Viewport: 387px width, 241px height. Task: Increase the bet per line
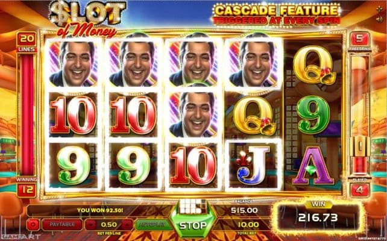click(x=127, y=225)
